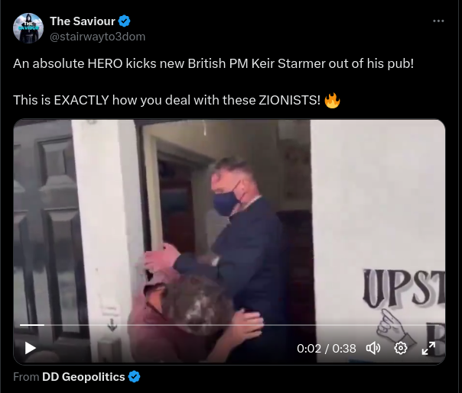The image size is (462, 393).
Task: Click the blue verified badge beside The Saviour
Action: 124,21
